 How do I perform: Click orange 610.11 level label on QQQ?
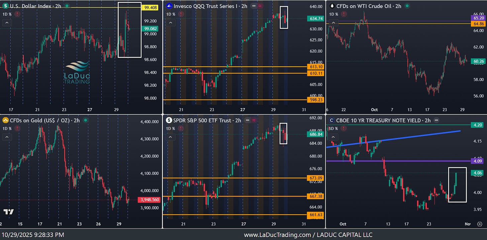click(x=315, y=73)
